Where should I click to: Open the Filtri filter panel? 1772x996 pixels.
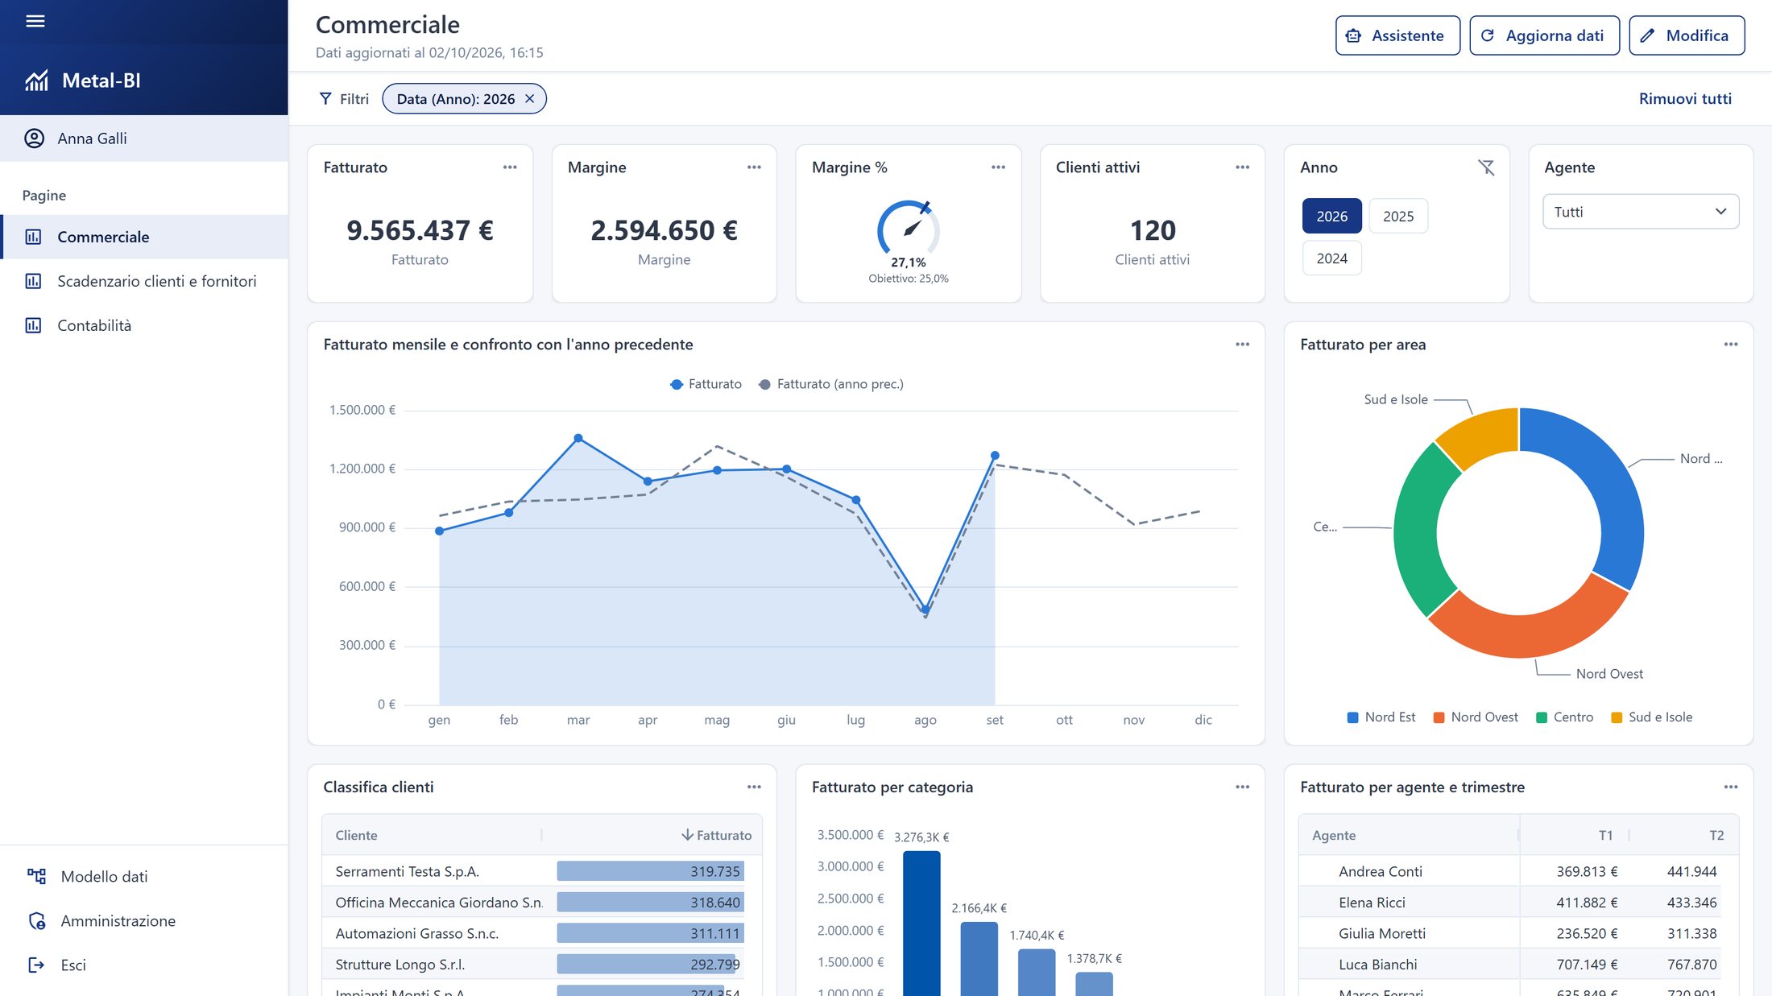pos(344,99)
